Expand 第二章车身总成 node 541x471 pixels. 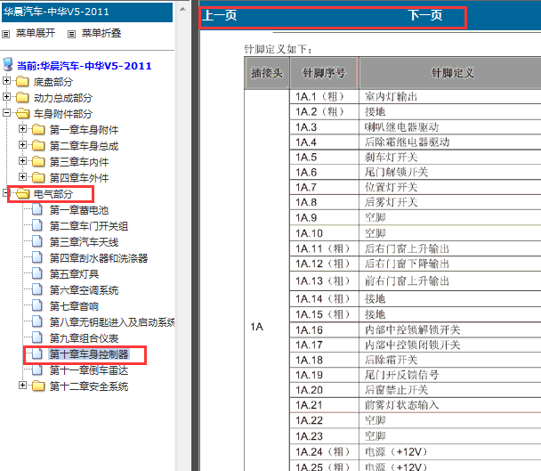pos(22,145)
